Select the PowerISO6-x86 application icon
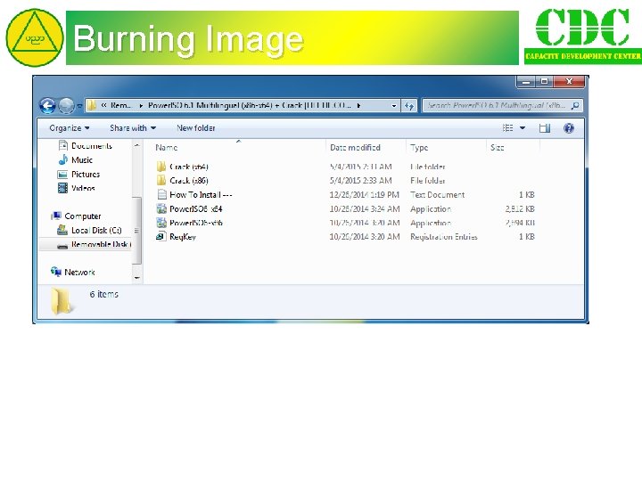642x481 pixels. (x=161, y=223)
